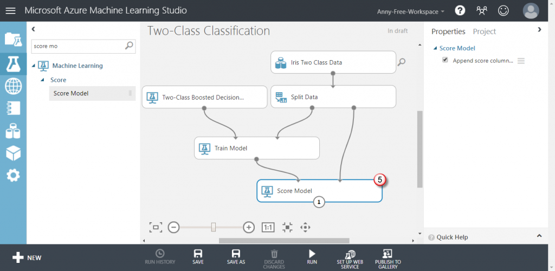Run the experiment
Screen dimensions: 555x271
pyautogui.click(x=312, y=257)
